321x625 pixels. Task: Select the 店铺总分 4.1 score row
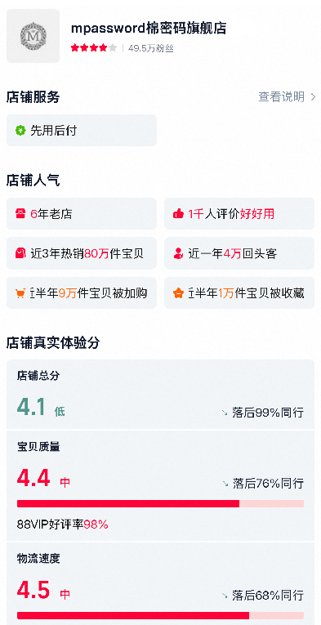(x=160, y=395)
